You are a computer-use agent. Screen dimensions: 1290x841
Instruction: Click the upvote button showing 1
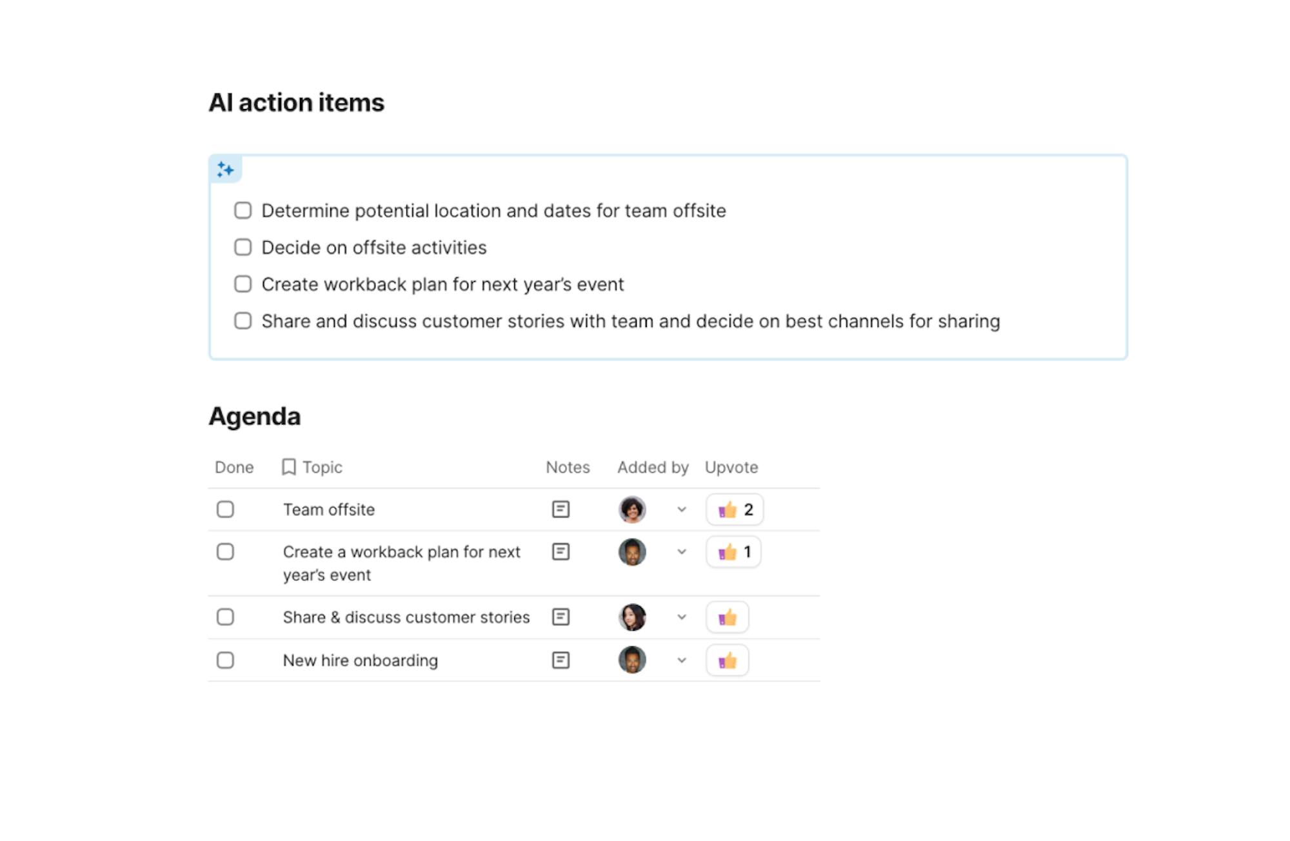tap(733, 552)
